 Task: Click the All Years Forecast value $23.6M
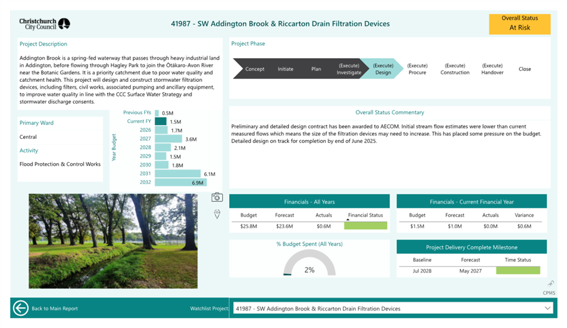click(285, 226)
